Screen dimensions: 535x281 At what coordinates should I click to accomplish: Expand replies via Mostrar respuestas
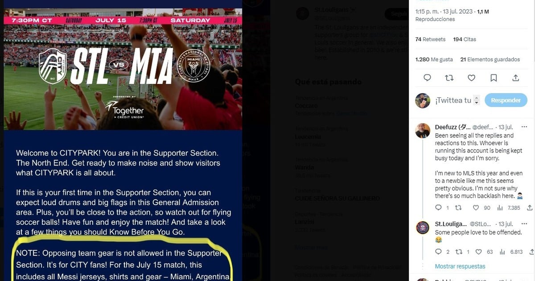coord(460,266)
